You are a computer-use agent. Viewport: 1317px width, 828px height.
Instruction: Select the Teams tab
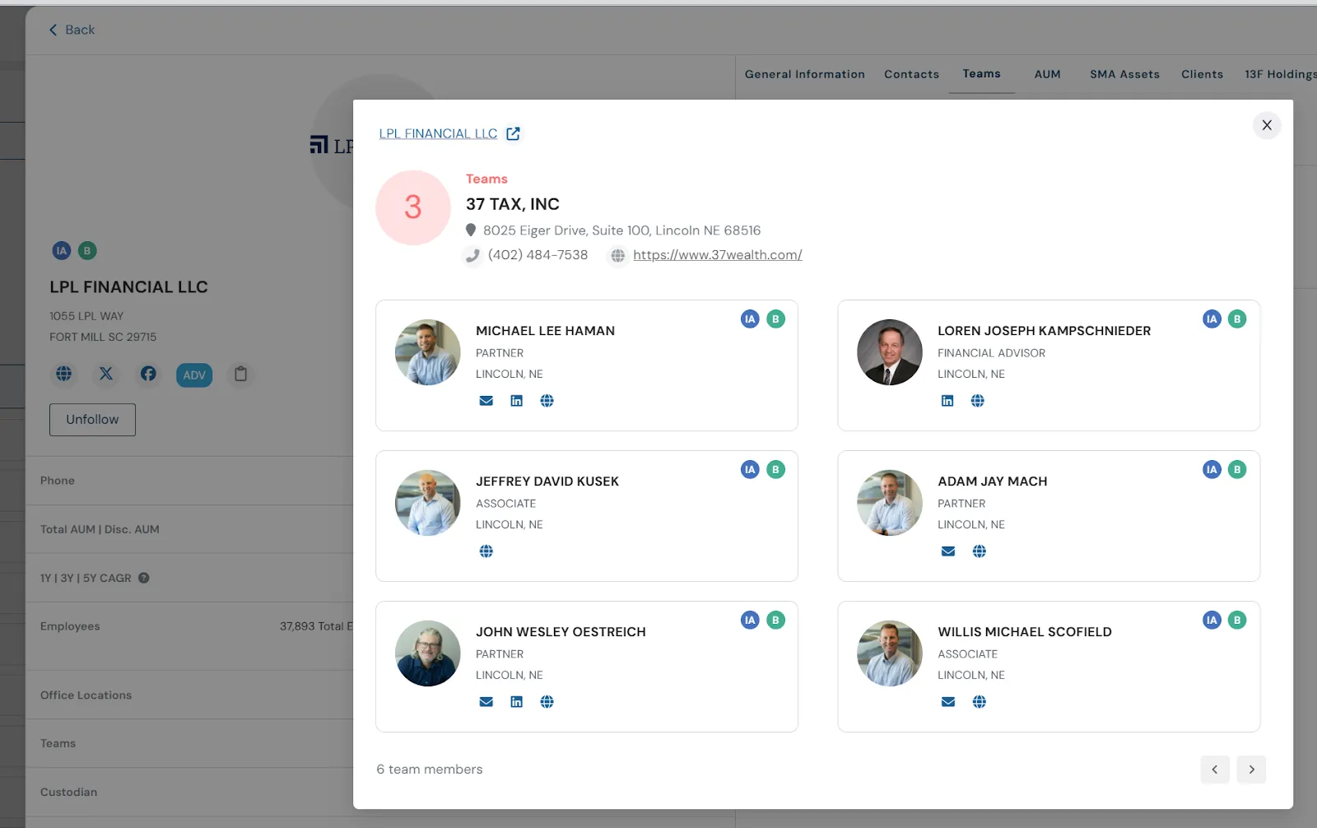click(x=982, y=73)
